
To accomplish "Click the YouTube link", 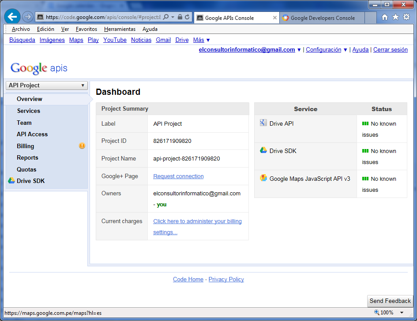I will 115,40.
